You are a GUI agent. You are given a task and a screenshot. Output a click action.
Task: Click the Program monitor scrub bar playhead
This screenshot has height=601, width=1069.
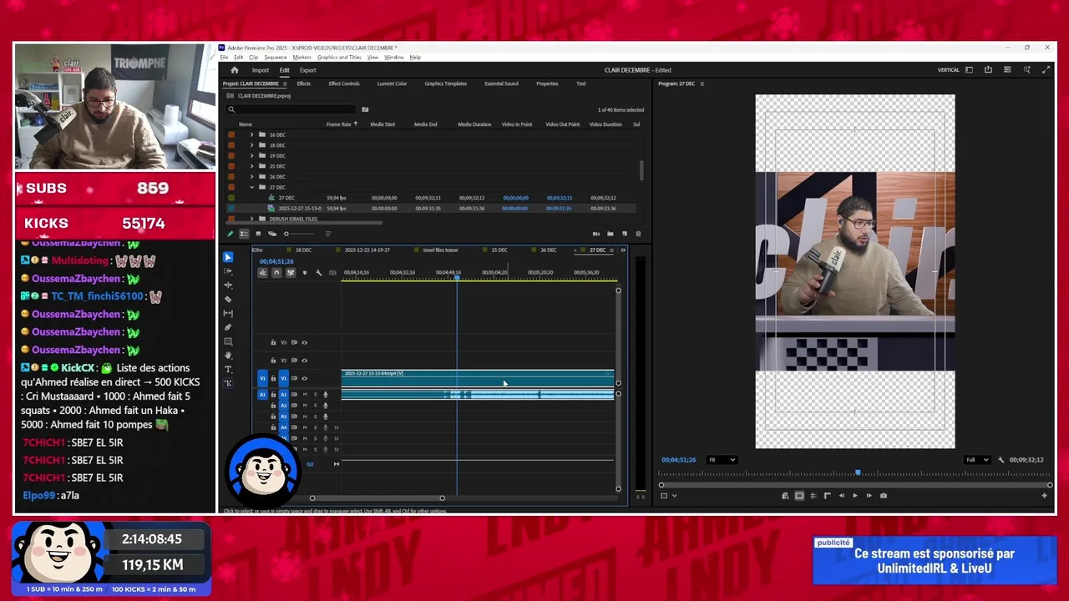[857, 473]
